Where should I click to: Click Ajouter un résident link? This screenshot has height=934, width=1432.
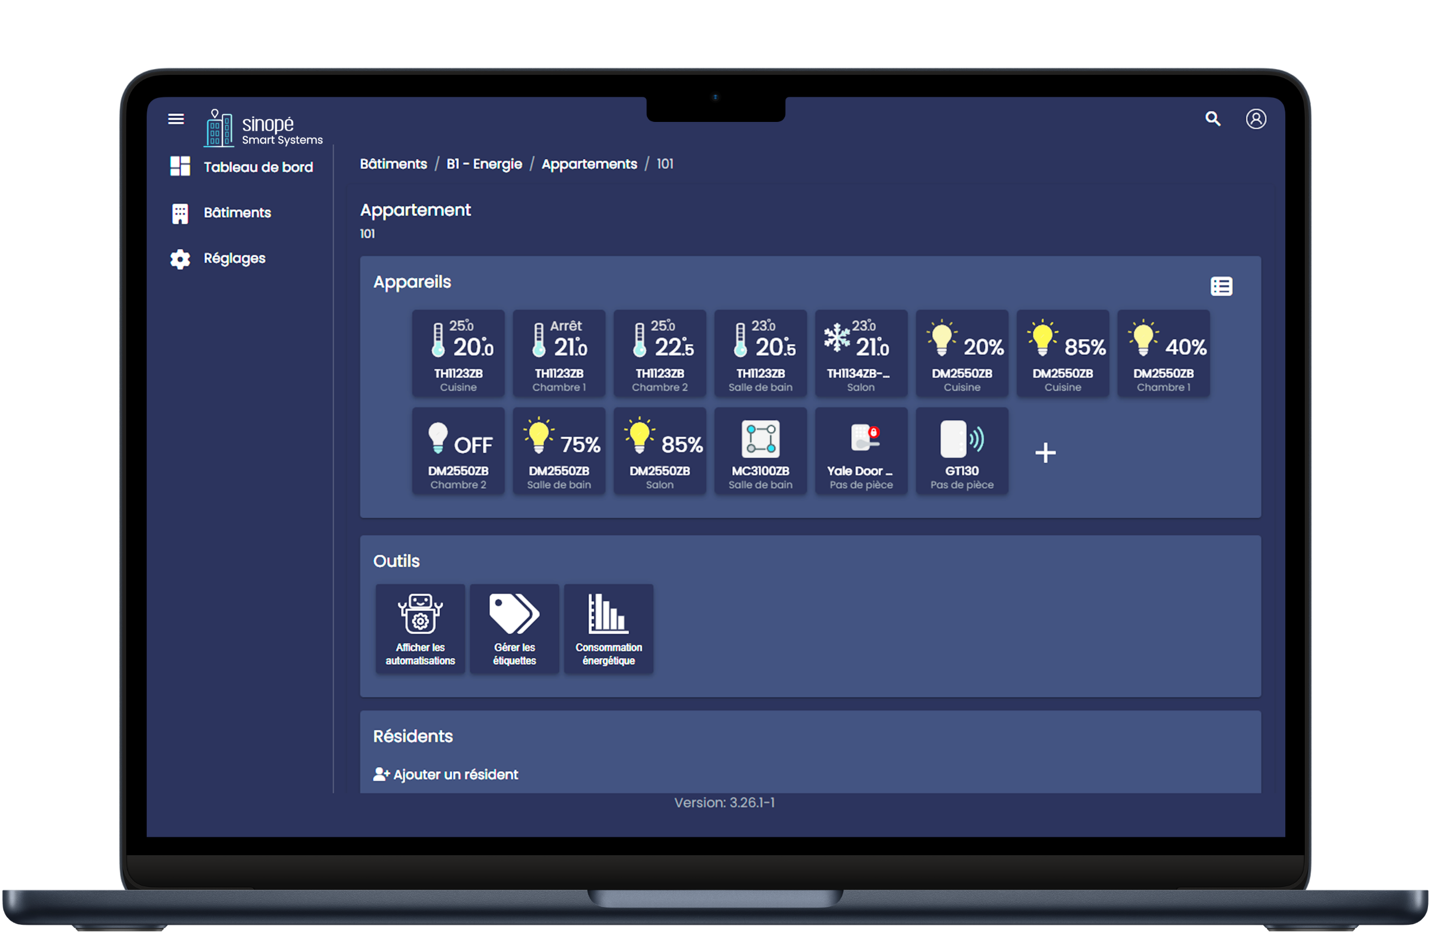pos(446,775)
